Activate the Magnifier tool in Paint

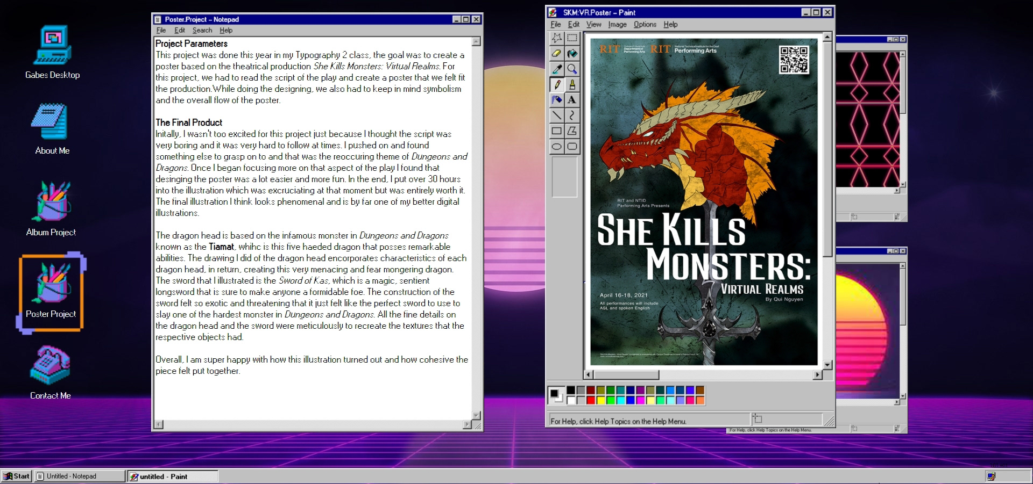pyautogui.click(x=572, y=69)
